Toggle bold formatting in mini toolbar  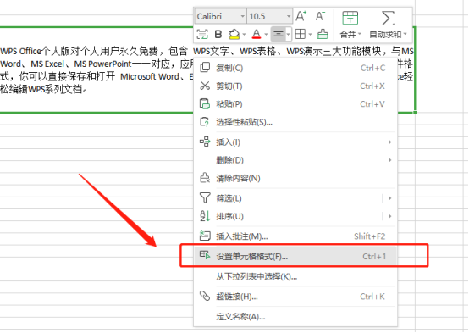point(218,34)
